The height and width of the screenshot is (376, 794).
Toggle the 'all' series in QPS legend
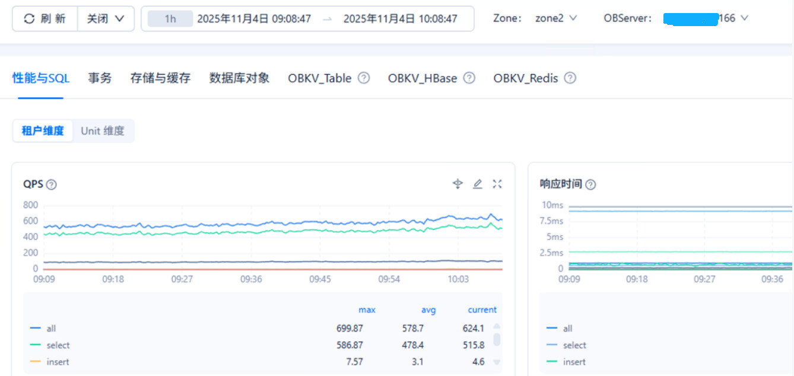[51, 328]
